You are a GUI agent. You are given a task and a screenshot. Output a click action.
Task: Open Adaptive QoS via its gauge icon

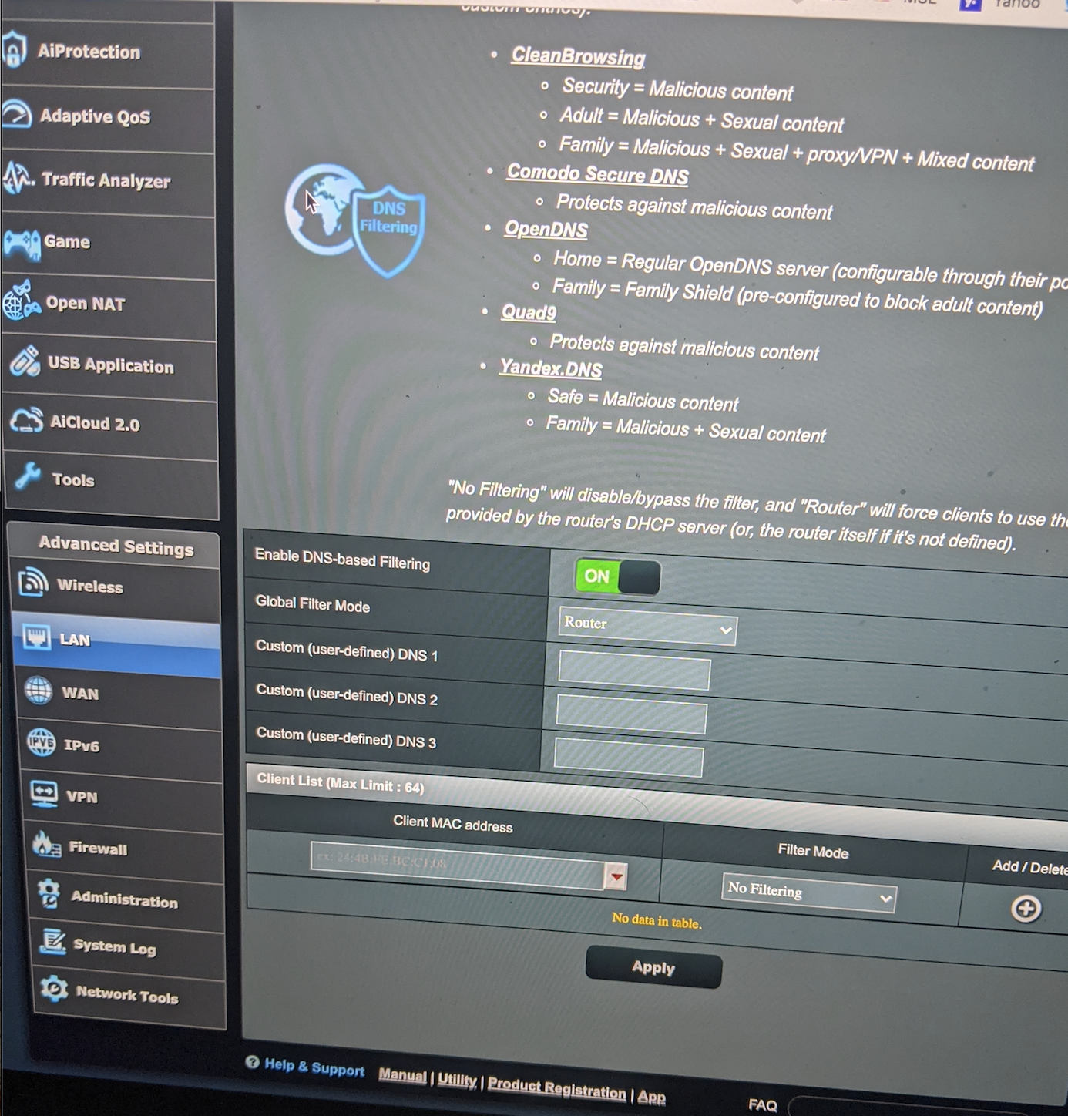[17, 114]
